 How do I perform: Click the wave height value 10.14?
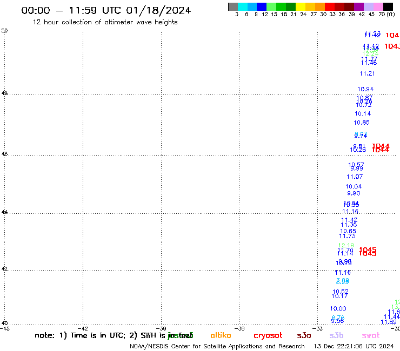[x=363, y=114]
